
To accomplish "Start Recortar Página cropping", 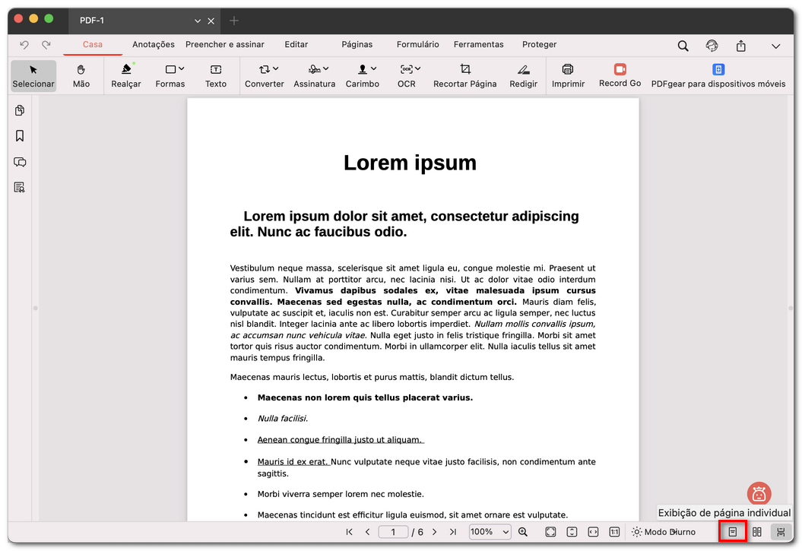I will click(x=464, y=75).
